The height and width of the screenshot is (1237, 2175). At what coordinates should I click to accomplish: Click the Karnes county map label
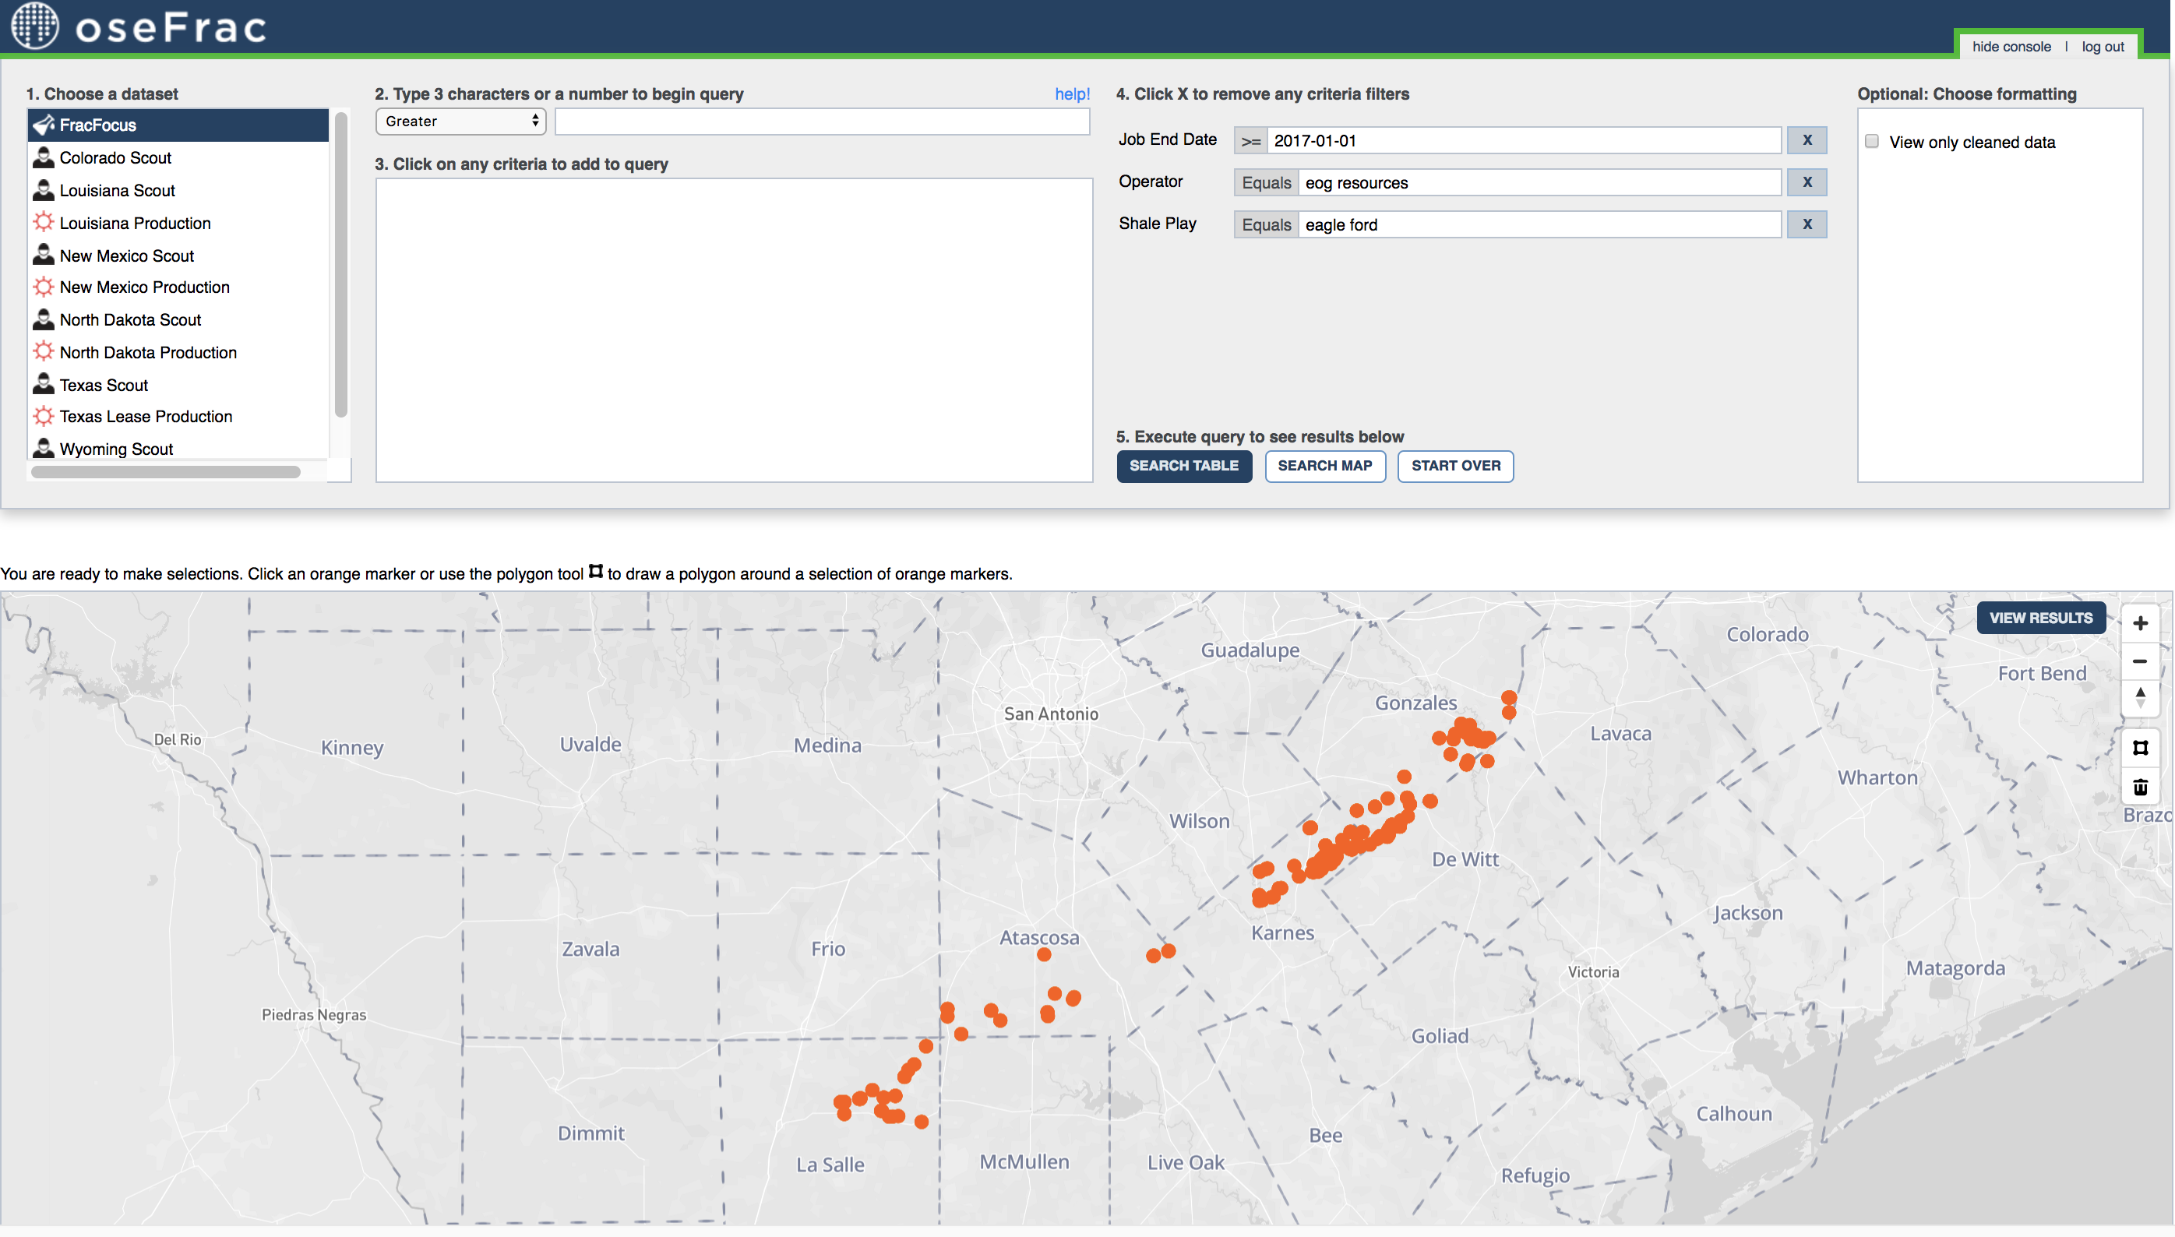1282,932
